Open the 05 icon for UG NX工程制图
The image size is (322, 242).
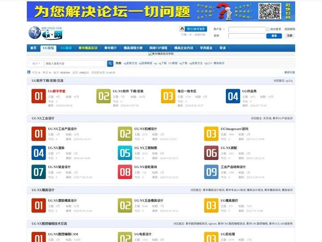(125, 153)
